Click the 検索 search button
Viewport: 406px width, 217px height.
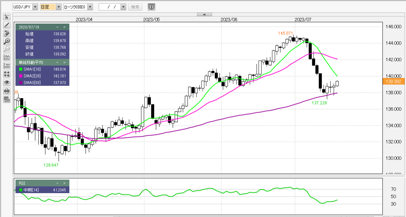pos(135,7)
